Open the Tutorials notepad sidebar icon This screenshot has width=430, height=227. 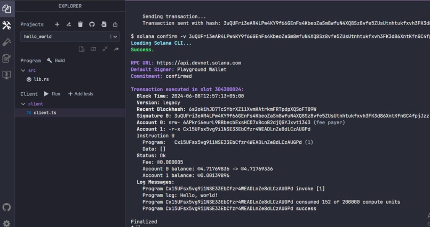coord(6,59)
